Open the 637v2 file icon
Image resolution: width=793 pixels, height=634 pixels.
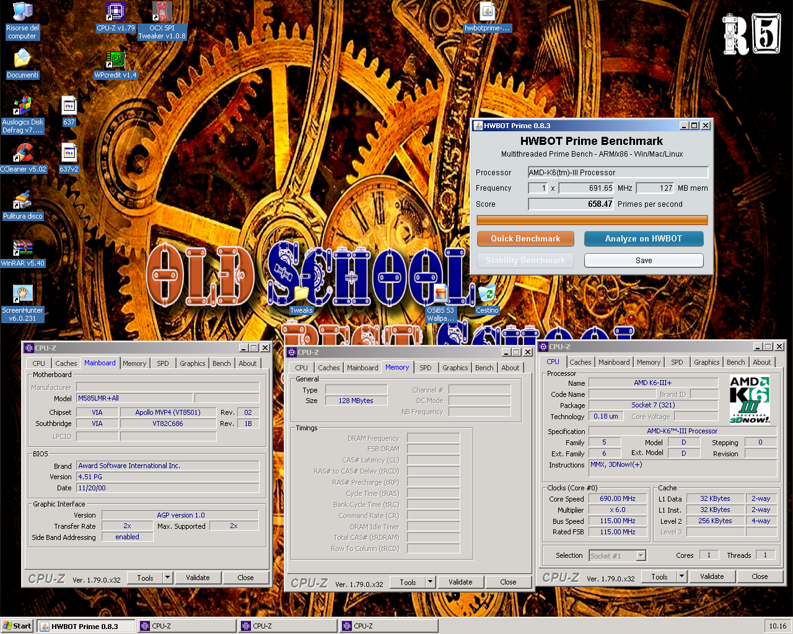tap(69, 158)
